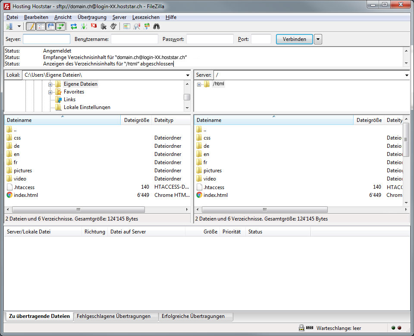The width and height of the screenshot is (414, 336).
Task: Expand the Eigene Dateien tree node
Action: 50,85
